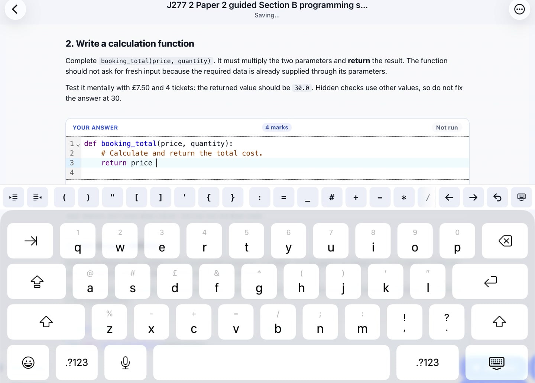Screen dimensions: 535x383
Task: Tap the backspace key
Action: coord(505,241)
